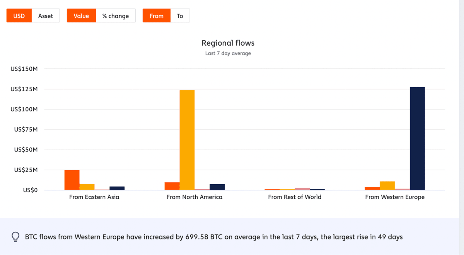Click the lightbulb insight icon

(15, 237)
